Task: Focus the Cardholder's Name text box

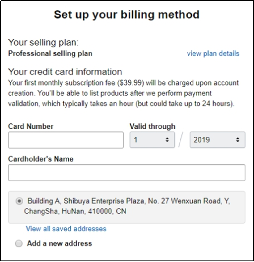Action: [x=126, y=172]
